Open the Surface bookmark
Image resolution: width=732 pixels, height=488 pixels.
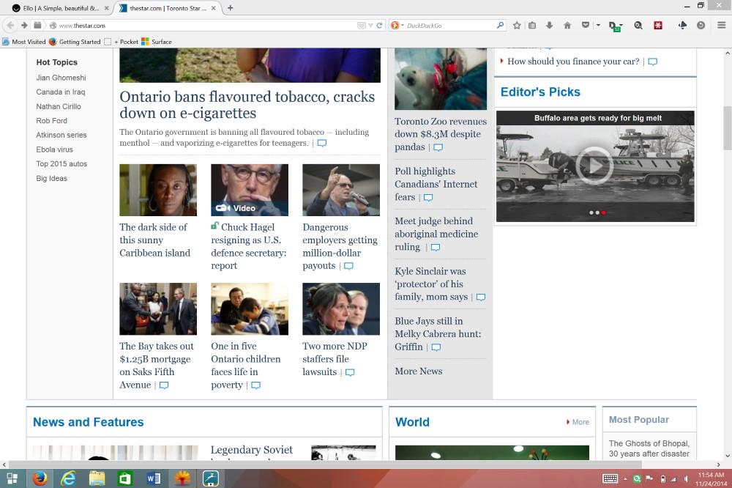click(x=157, y=42)
